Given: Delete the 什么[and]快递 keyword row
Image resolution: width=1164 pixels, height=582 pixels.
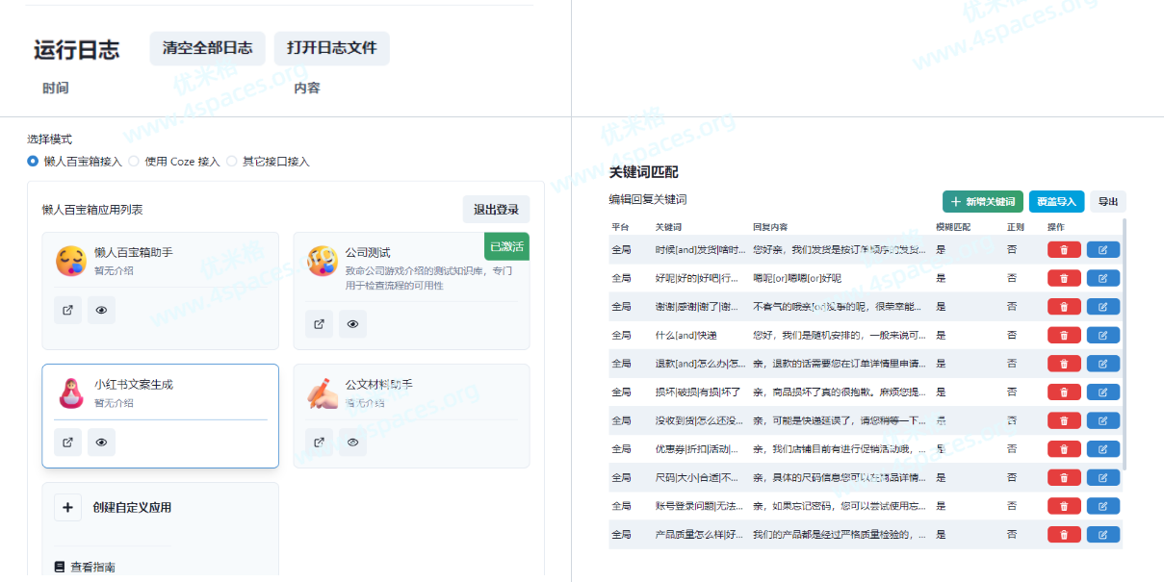Looking at the screenshot, I should pyautogui.click(x=1064, y=335).
